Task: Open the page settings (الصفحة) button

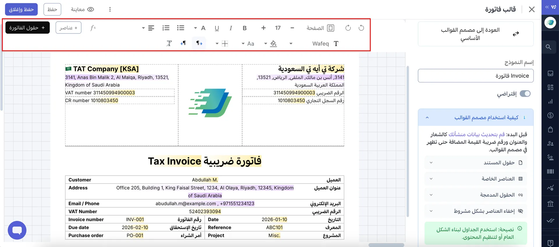Action: tap(320, 28)
